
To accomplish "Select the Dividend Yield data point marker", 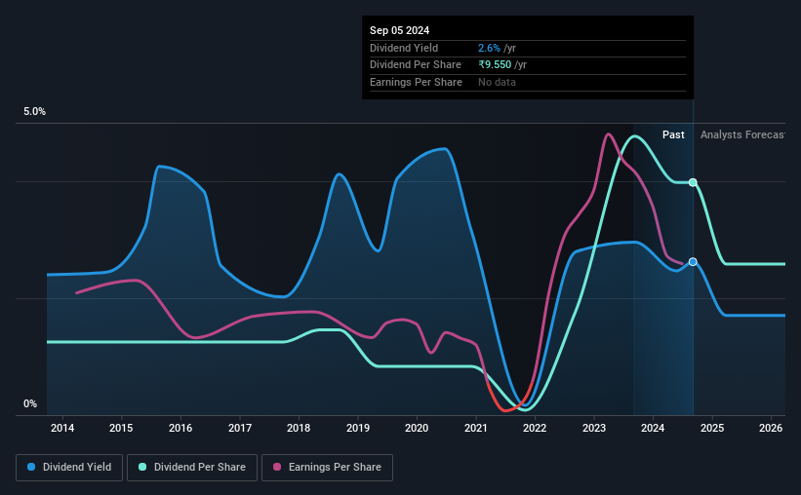I will pos(693,262).
